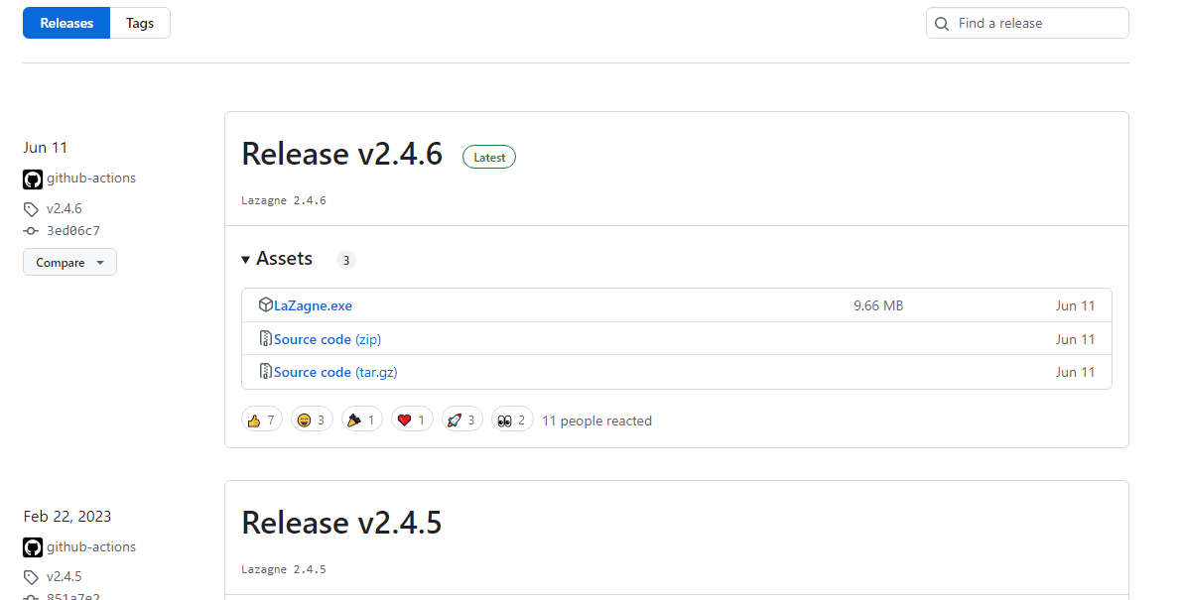
Task: Open the Compare dropdown
Action: 69,263
